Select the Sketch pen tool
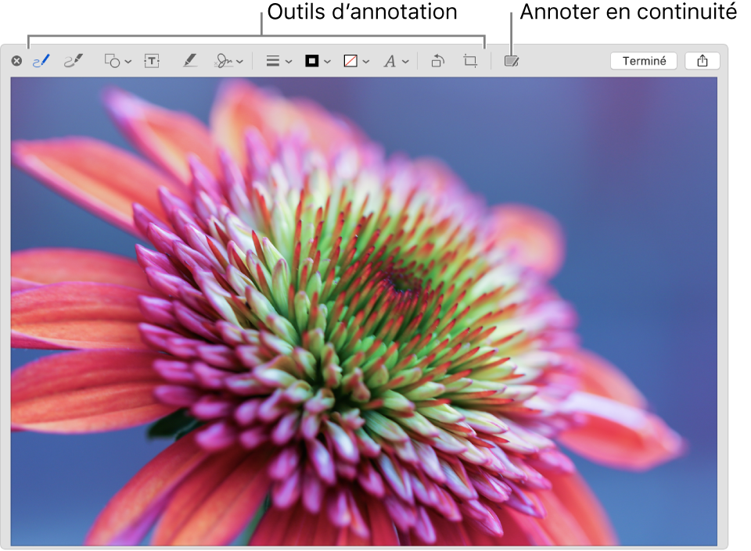The image size is (751, 551). tap(41, 61)
